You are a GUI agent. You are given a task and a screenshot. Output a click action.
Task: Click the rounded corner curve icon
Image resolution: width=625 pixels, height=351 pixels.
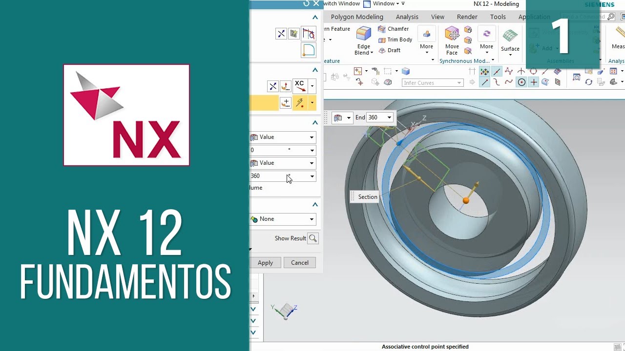309,50
